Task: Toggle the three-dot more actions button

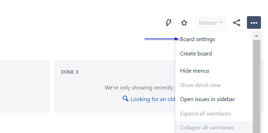Action: (x=254, y=22)
